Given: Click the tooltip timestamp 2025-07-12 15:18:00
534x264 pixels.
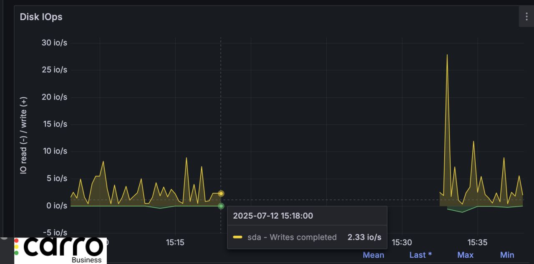Looking at the screenshot, I should pos(273,216).
